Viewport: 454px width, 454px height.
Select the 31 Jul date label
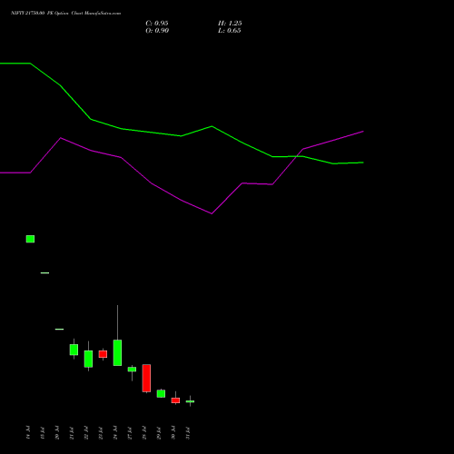pos(188,432)
